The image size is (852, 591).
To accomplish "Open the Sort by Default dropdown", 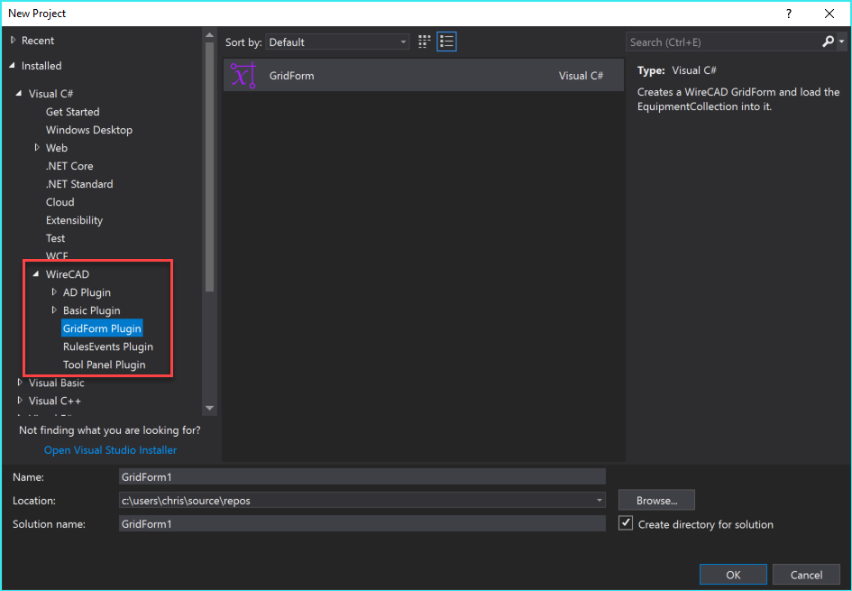I will click(x=337, y=42).
